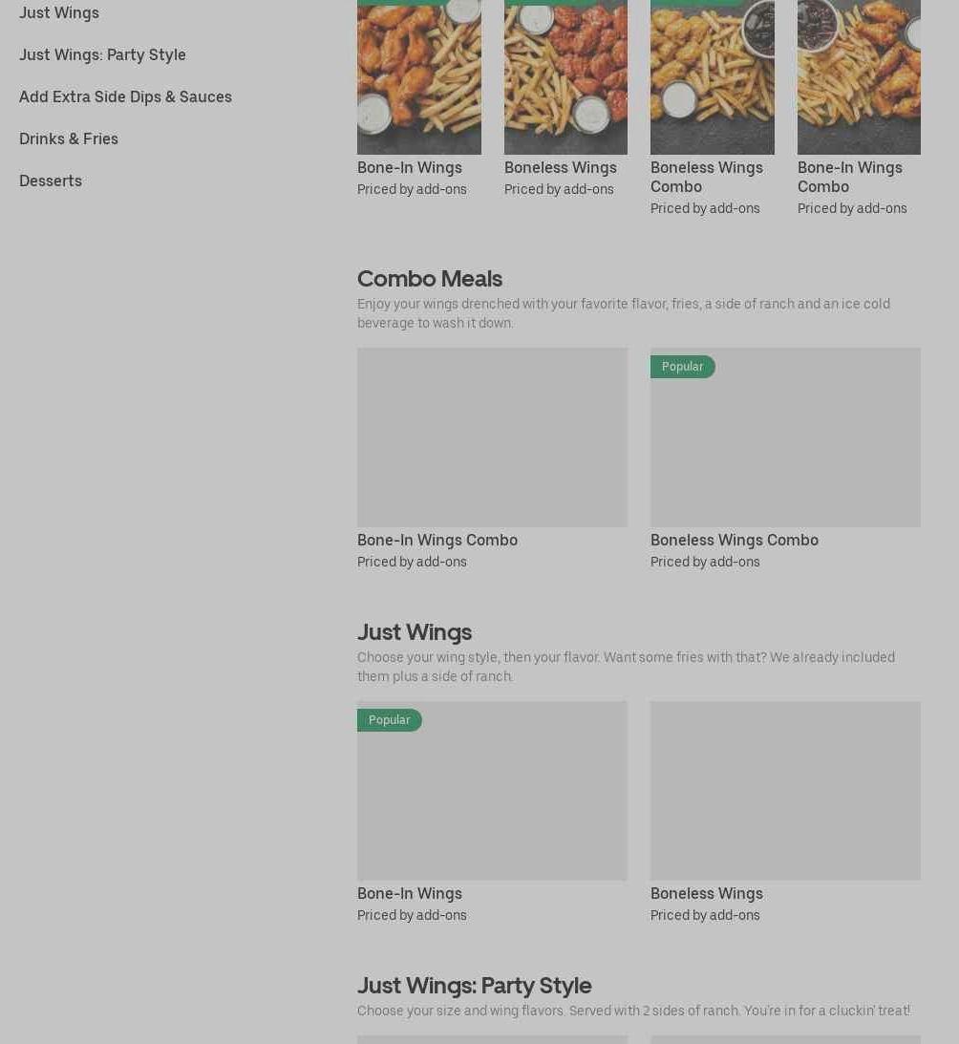Open Just Wings category in sidebar
This screenshot has width=959, height=1044.
click(58, 12)
